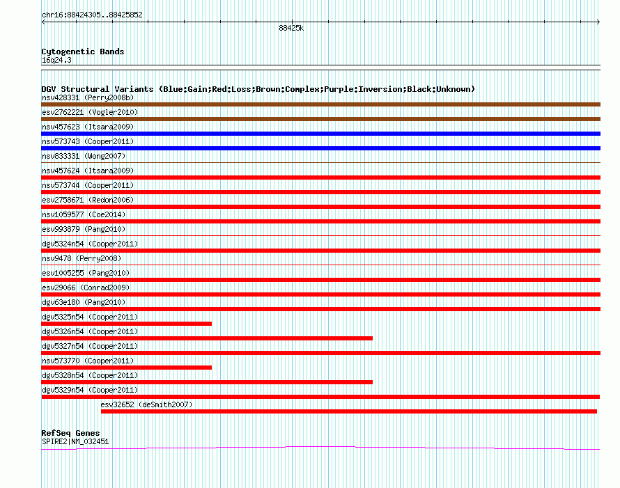Click the dgv5324n54 (Cooper2011) label
Image resolution: width=620 pixels, height=488 pixels.
pyautogui.click(x=90, y=244)
